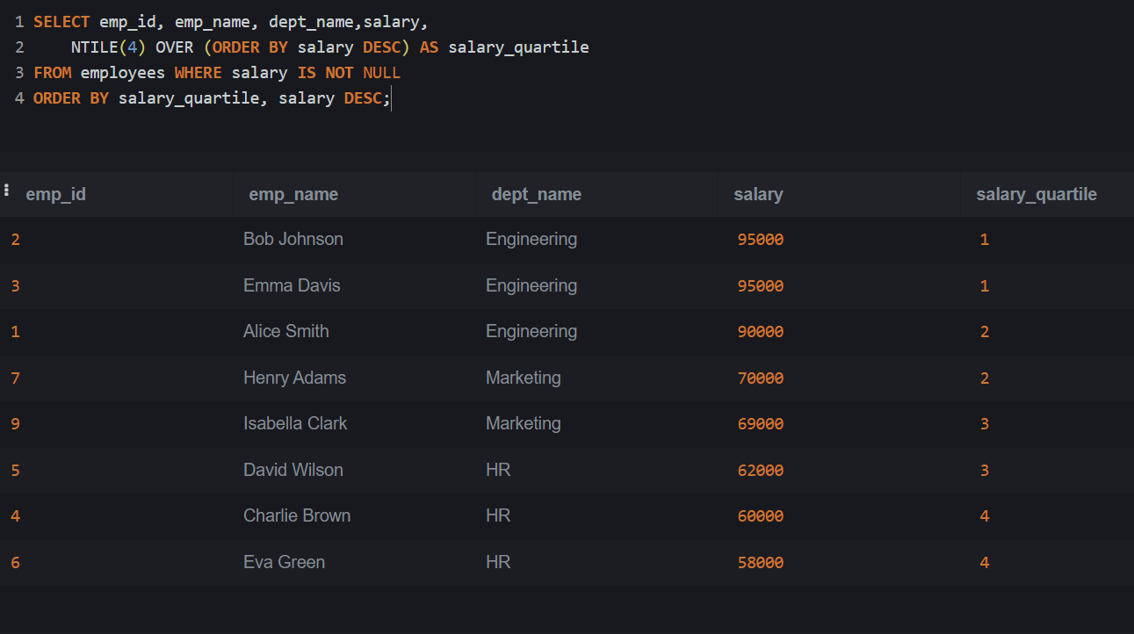Click the Isabella Clark name cell

[x=295, y=423]
